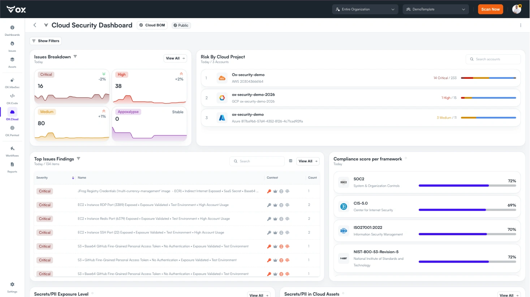The image size is (530, 297).
Task: Click in Search accounts field
Action: (x=493, y=59)
